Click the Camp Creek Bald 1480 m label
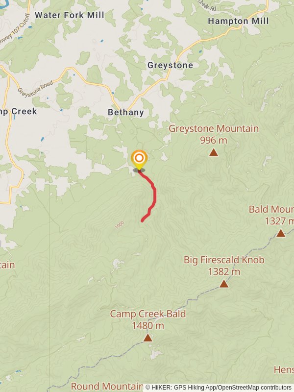This screenshot has height=392, width=294. (x=148, y=319)
